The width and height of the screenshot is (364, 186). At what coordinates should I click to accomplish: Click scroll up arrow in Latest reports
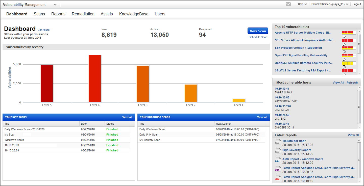point(359,140)
